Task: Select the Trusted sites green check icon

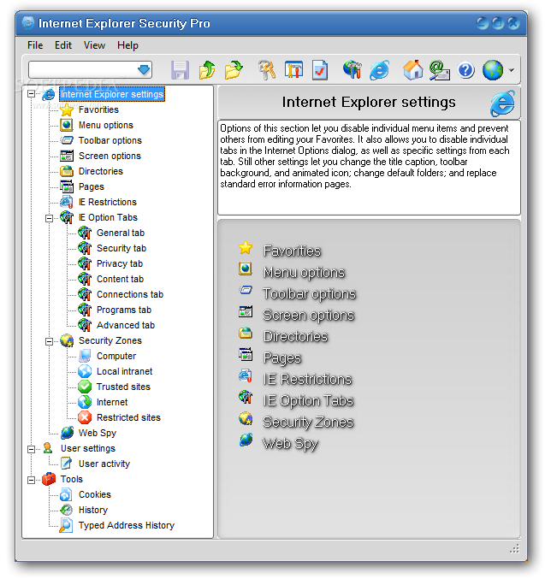Action: click(85, 387)
